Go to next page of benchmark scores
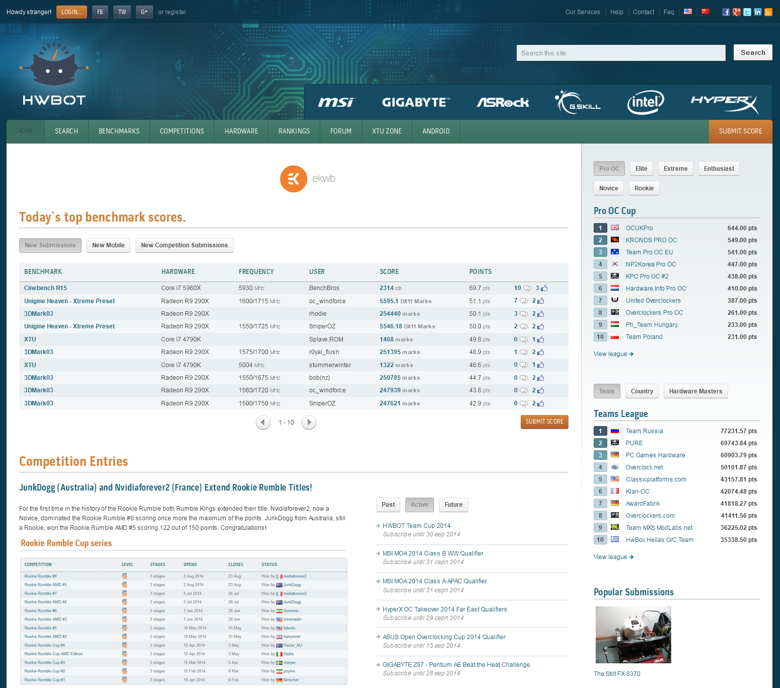 point(309,423)
